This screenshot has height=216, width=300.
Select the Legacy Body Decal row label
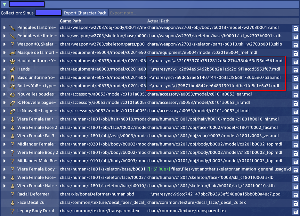coord(36,211)
